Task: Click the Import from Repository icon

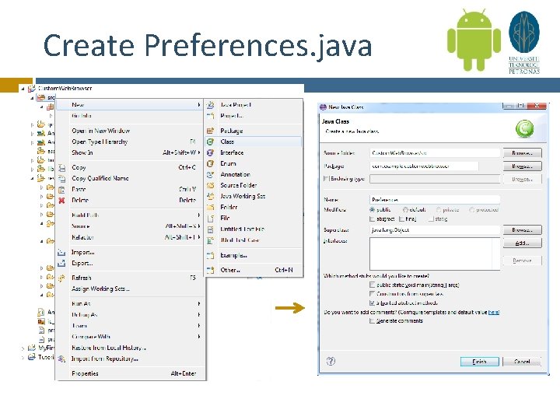Action: point(61,359)
